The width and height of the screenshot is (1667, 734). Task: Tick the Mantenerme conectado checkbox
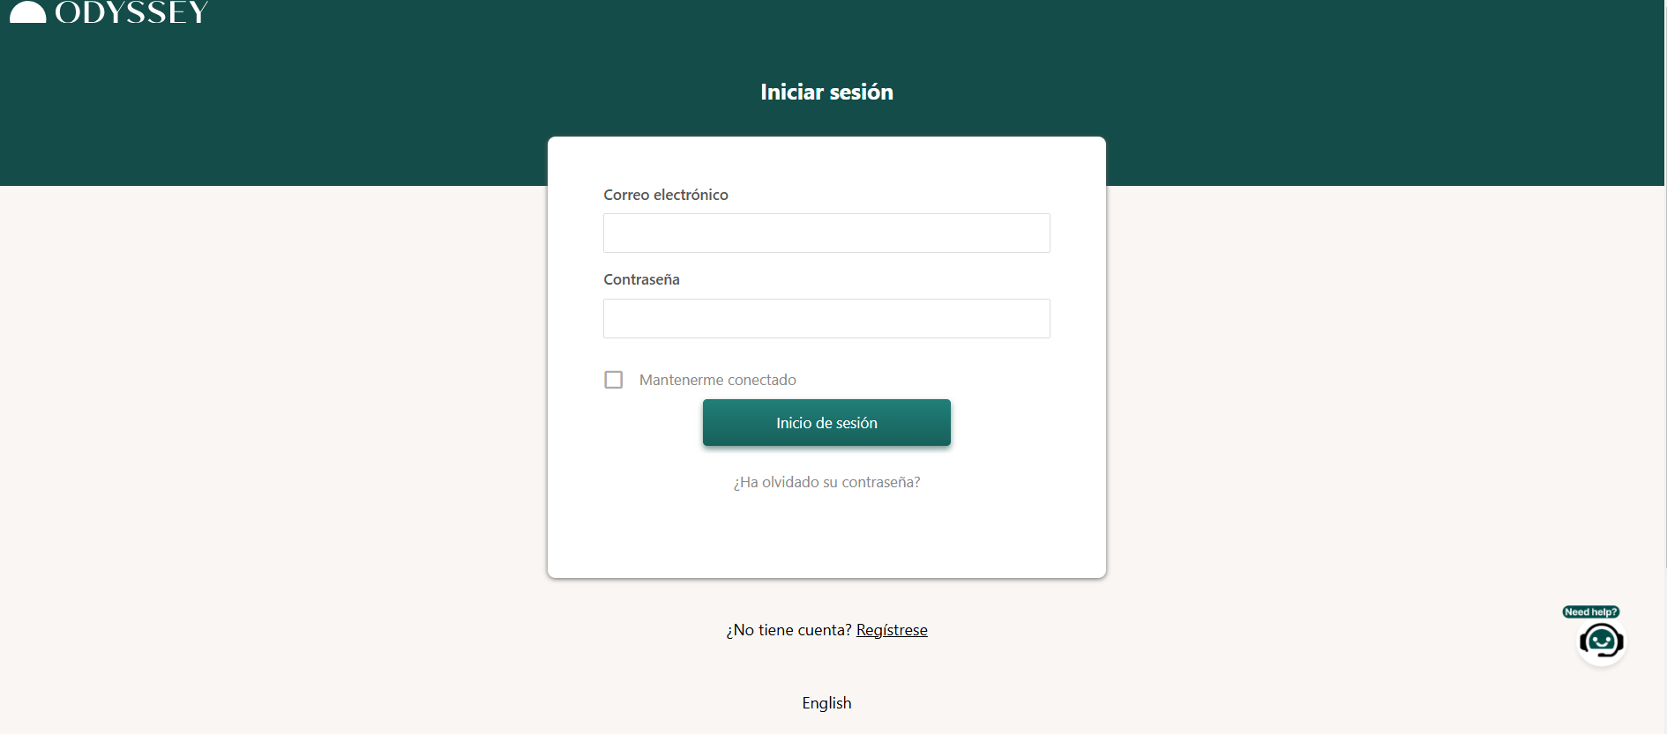click(x=614, y=380)
